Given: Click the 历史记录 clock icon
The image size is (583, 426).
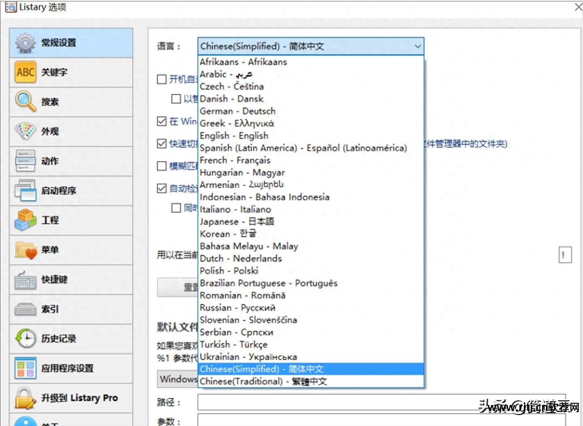Looking at the screenshot, I should [x=26, y=339].
